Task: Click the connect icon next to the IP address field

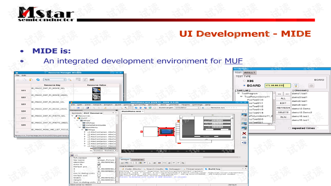Action: tap(295, 85)
